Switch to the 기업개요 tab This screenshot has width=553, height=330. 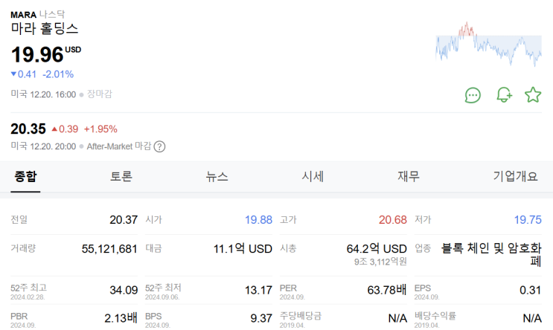tap(515, 177)
